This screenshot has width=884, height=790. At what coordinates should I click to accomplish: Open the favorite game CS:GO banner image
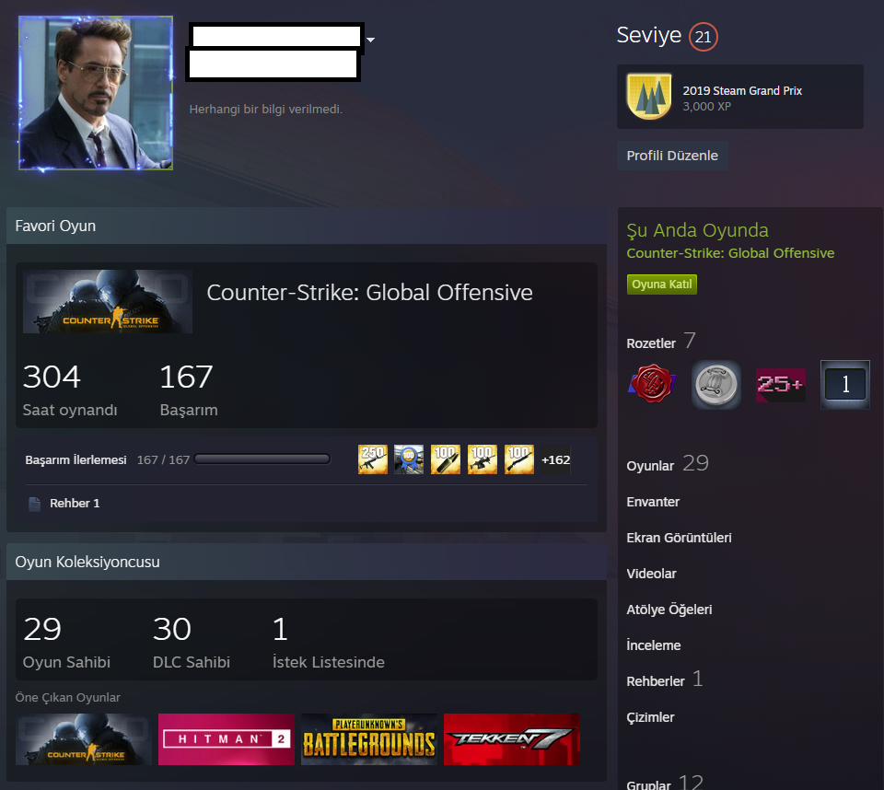point(108,301)
